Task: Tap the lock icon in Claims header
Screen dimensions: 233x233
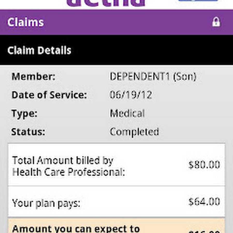Action: click(216, 22)
